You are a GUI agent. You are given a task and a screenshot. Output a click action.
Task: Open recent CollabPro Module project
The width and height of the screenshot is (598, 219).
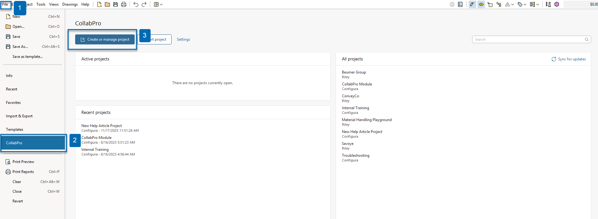pyautogui.click(x=108, y=140)
